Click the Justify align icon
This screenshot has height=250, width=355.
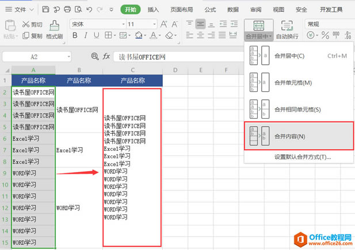(222, 35)
